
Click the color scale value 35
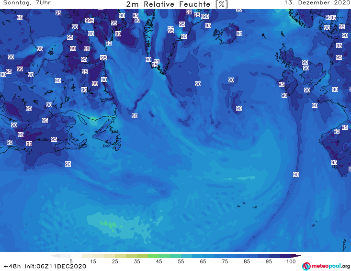pos(137,261)
